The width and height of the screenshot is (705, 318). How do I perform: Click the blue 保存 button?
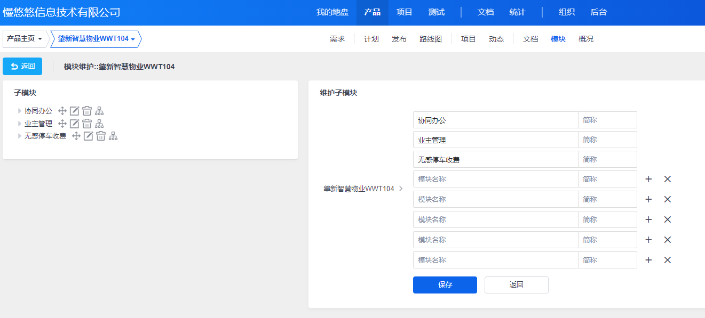(445, 285)
